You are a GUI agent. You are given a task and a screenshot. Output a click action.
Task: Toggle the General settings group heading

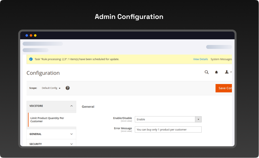click(x=88, y=107)
